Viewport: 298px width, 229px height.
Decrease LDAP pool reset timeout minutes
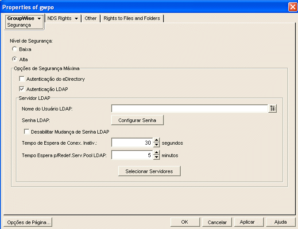(x=156, y=157)
